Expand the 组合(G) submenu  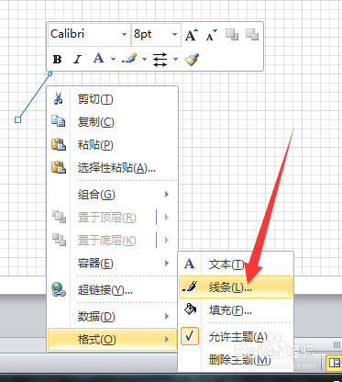coord(112,195)
